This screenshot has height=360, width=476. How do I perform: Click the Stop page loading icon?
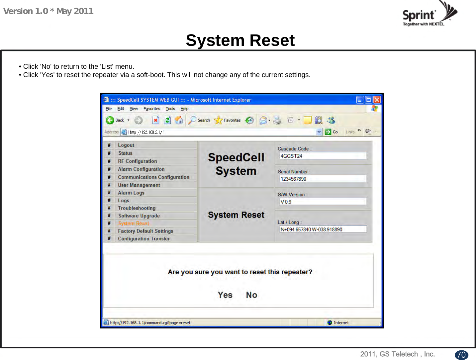(x=155, y=120)
